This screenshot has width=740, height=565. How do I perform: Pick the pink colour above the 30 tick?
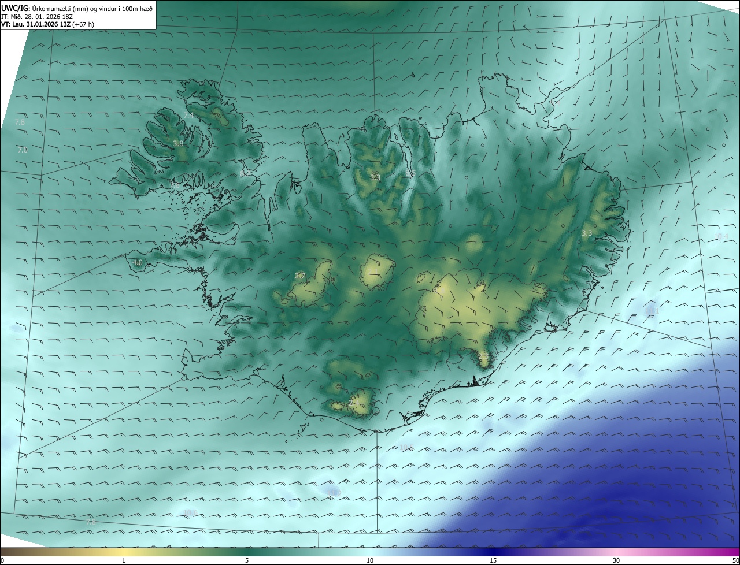[616, 552]
